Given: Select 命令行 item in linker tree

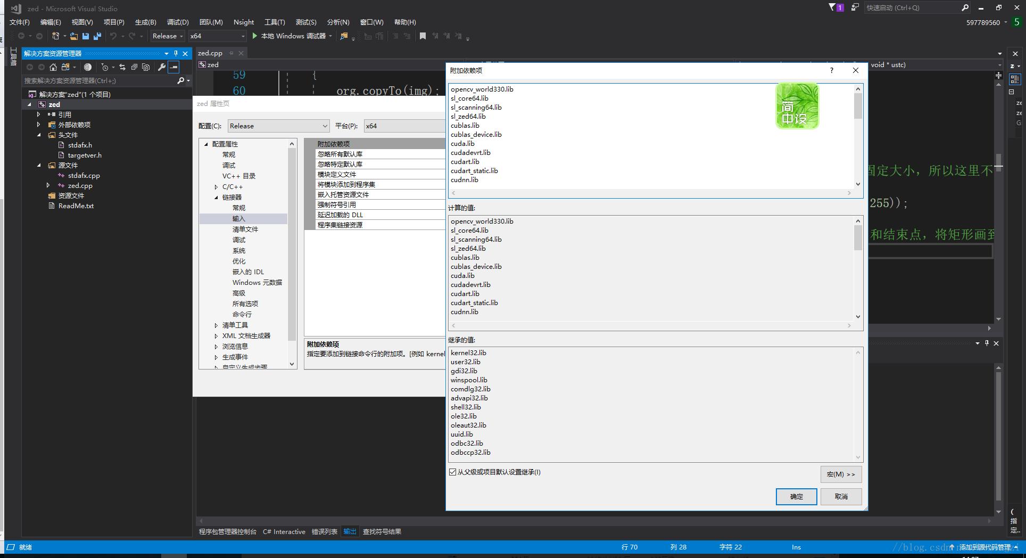Looking at the screenshot, I should point(242,315).
